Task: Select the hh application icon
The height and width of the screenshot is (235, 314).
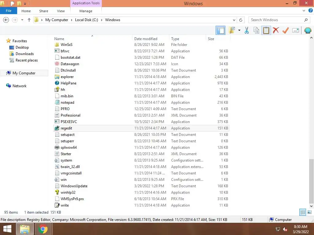Action: click(x=57, y=90)
